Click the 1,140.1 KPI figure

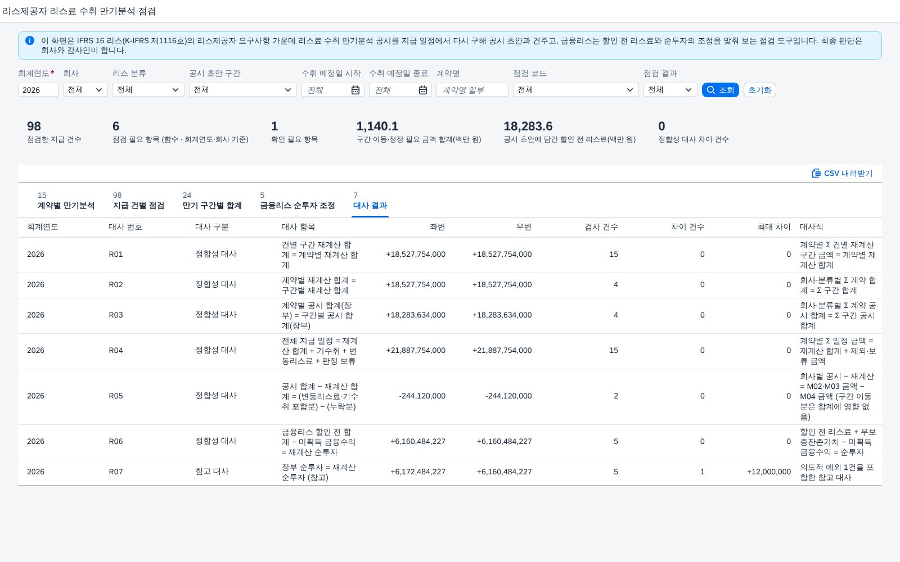pyautogui.click(x=377, y=126)
